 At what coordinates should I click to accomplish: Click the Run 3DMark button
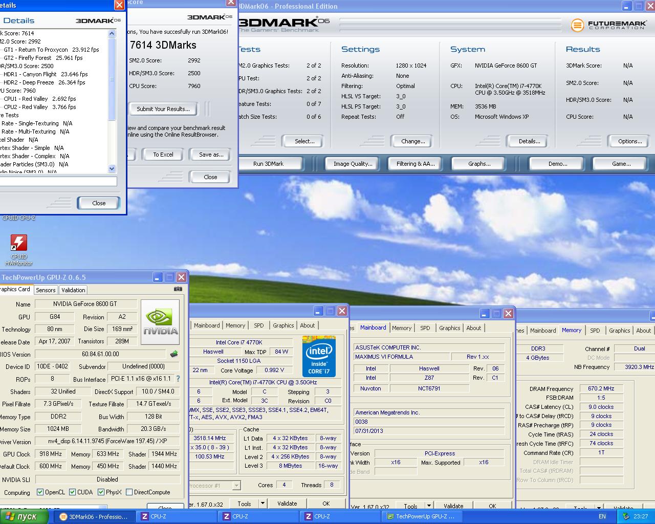tap(268, 164)
